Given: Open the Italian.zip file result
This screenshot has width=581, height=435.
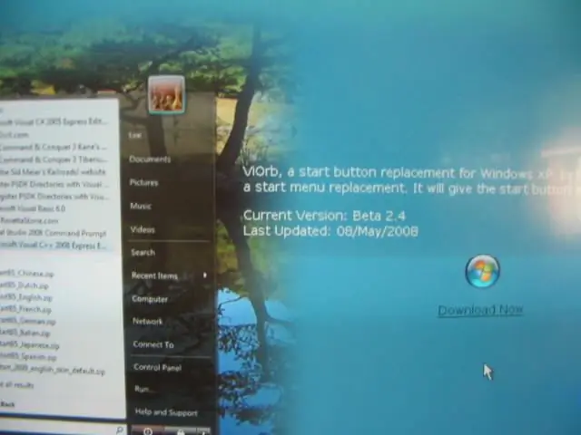Looking at the screenshot, I should (25, 333).
